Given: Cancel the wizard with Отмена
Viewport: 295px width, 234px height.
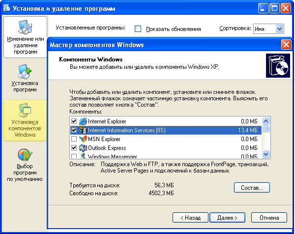Looking at the screenshot, I should tap(269, 217).
